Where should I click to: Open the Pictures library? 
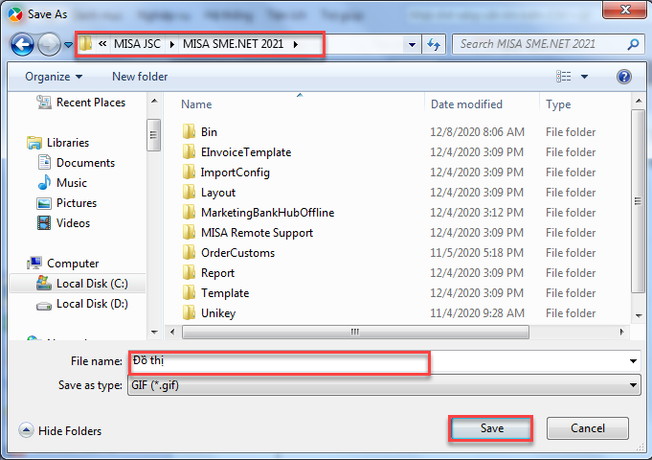click(x=43, y=203)
